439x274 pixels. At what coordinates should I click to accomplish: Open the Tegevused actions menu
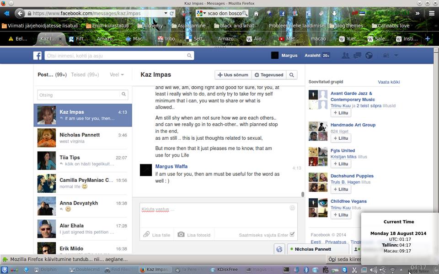pos(269,75)
